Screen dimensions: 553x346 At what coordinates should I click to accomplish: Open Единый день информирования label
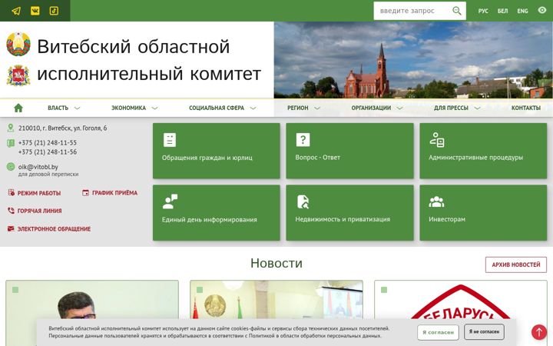pos(210,220)
